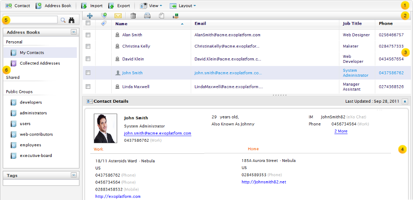This screenshot has width=413, height=200.
Task: Click the print contacts printer icon
Action: (x=147, y=15)
